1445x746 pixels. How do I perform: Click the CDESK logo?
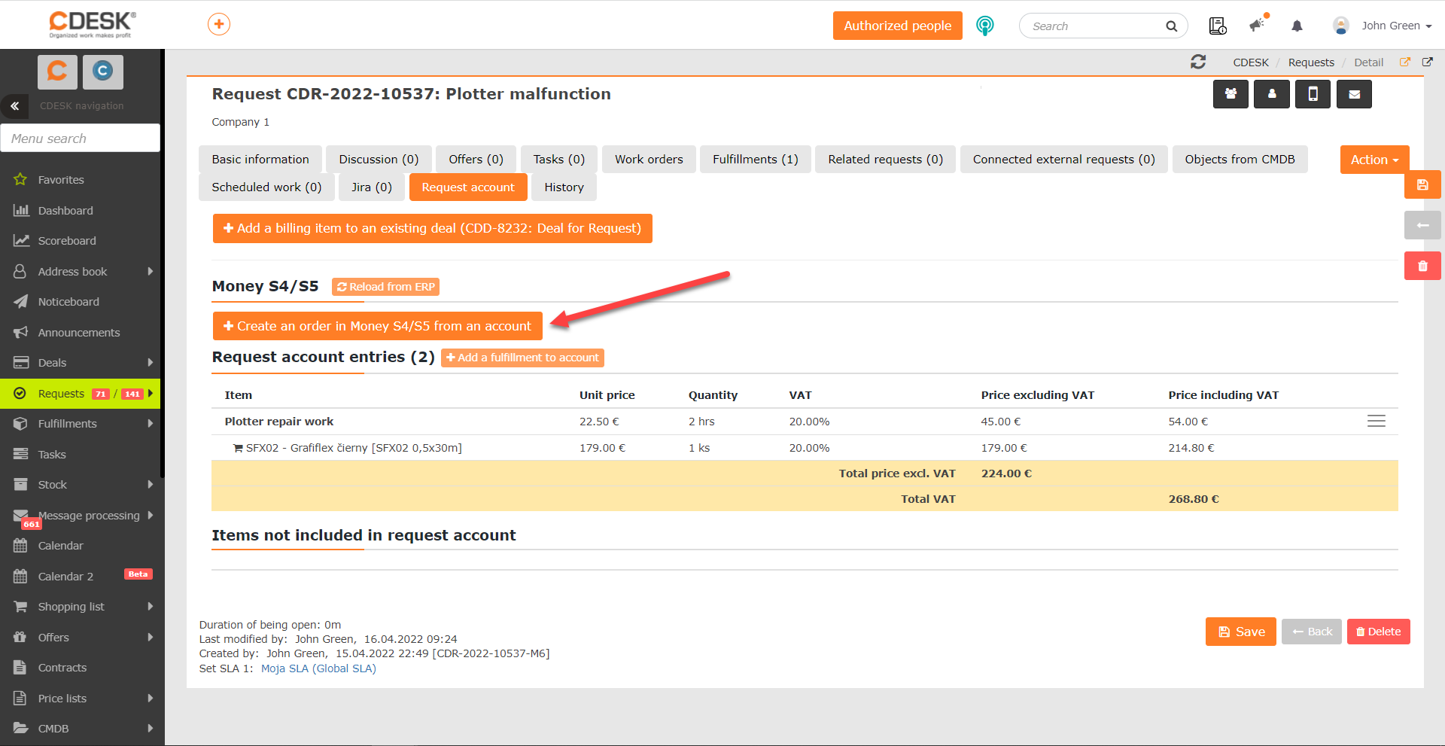coord(92,24)
